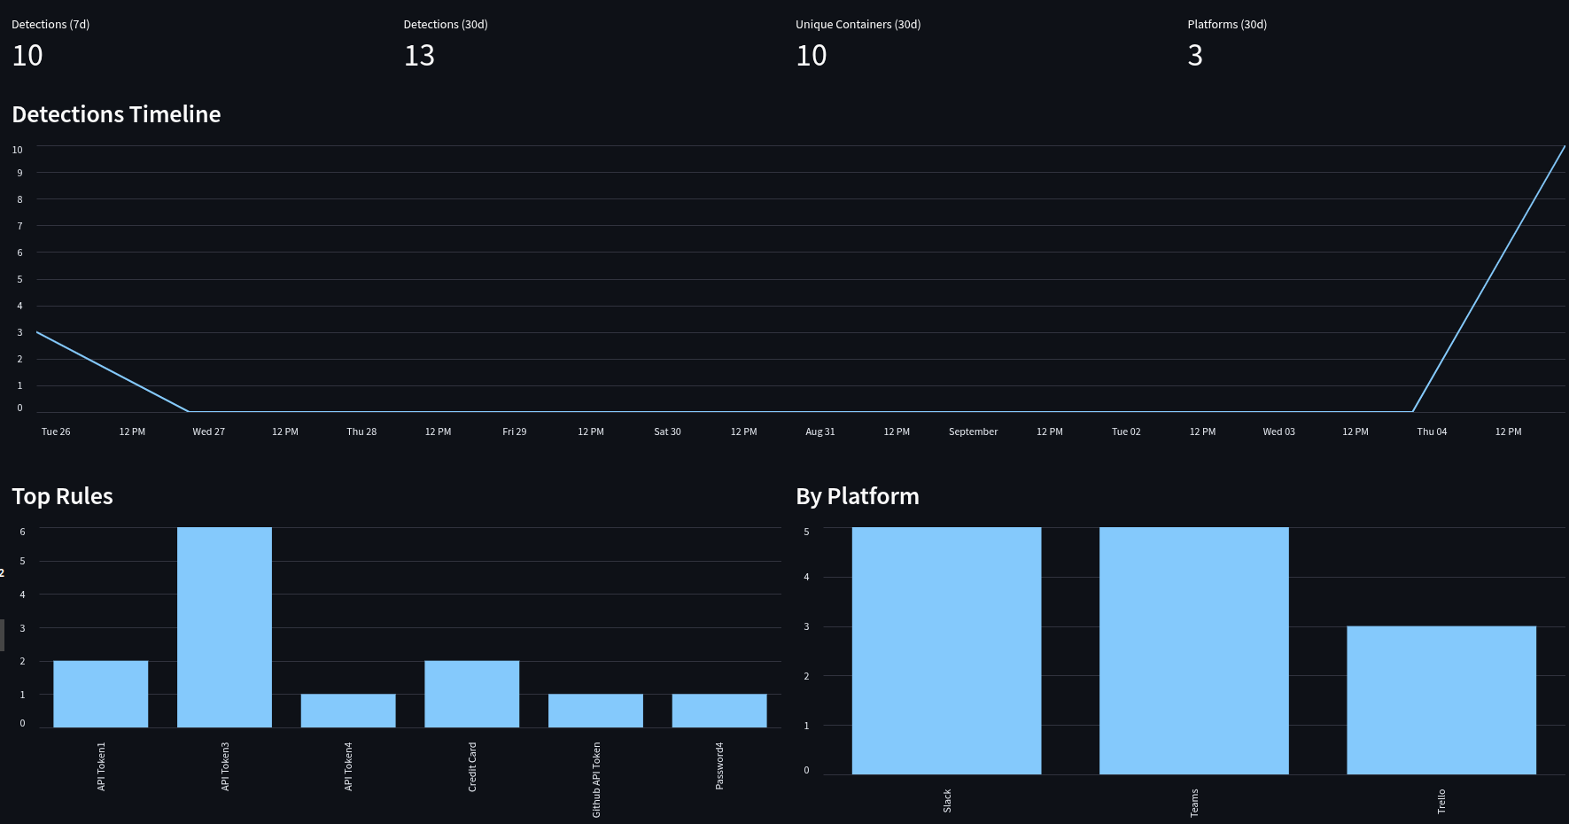Image resolution: width=1569 pixels, height=824 pixels.
Task: Click the Slack bar in By Platform
Action: [946, 650]
